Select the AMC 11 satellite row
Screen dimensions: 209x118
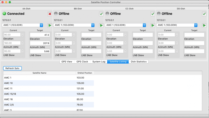click(x=49, y=89)
